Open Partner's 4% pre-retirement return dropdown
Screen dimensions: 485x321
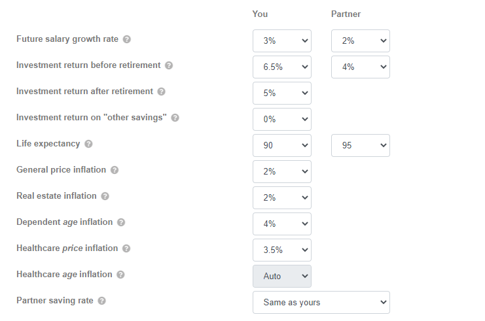[x=361, y=67]
